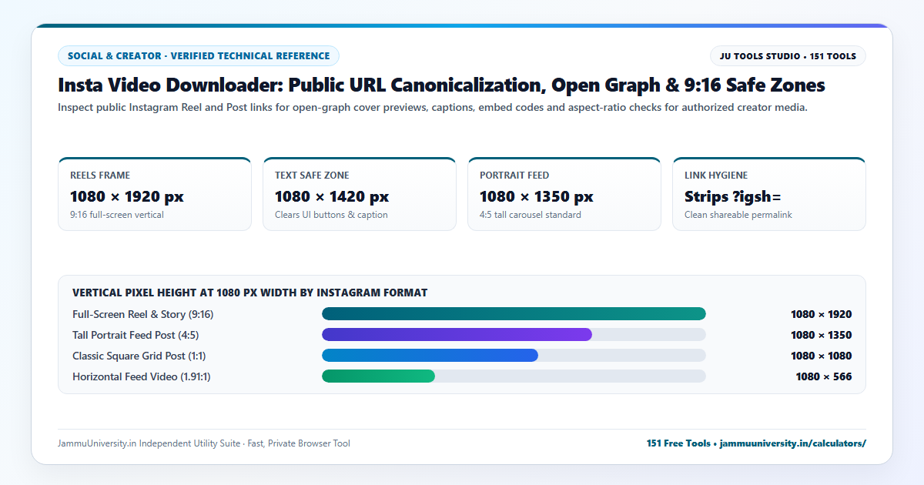This screenshot has width=924, height=485.
Task: Click the Insta Video Downloader main heading
Action: coord(442,85)
